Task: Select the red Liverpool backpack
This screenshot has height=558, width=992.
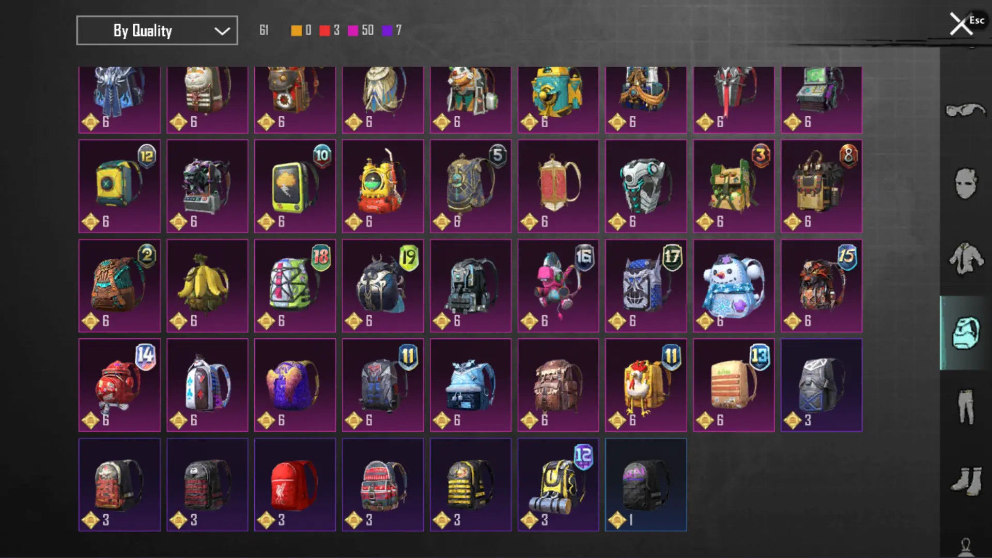Action: click(295, 485)
